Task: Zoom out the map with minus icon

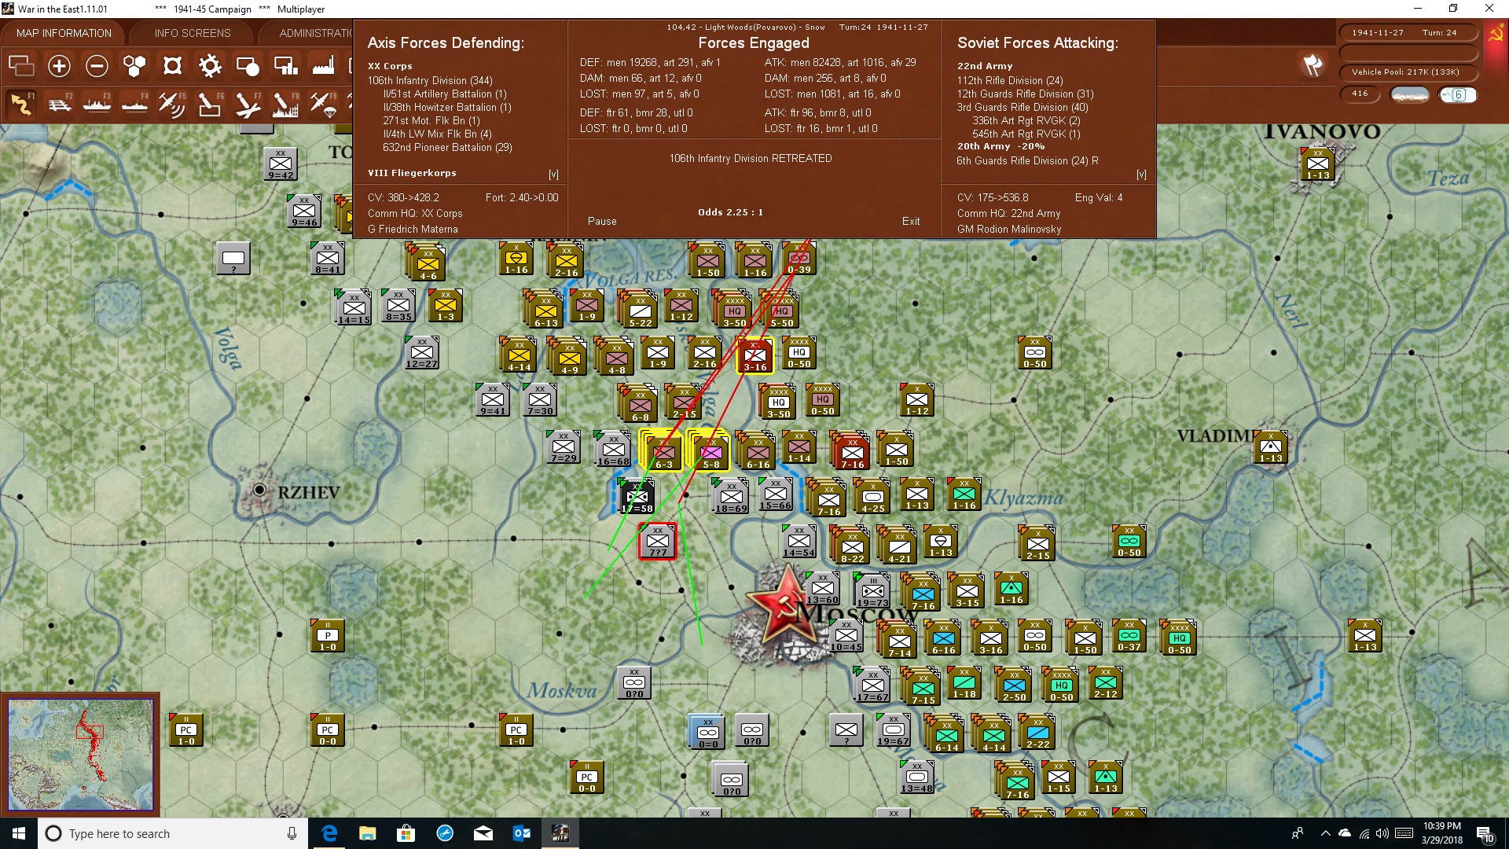Action: click(x=97, y=66)
